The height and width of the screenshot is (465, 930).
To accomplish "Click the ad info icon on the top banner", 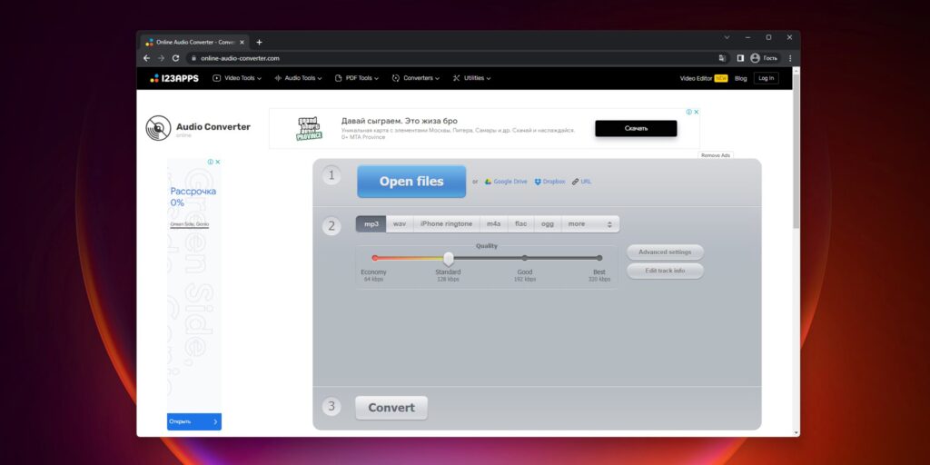I will click(x=689, y=112).
